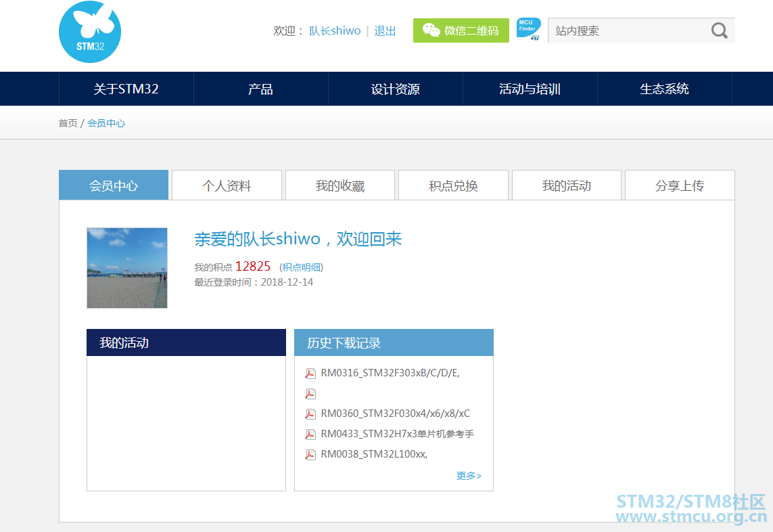This screenshot has height=532, width=773.
Task: Click 退出 to log out
Action: pyautogui.click(x=385, y=30)
